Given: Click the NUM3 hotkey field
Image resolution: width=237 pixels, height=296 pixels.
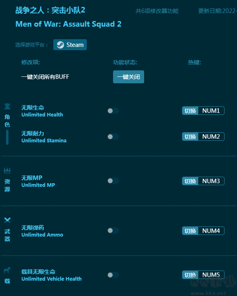Looking at the screenshot, I should pos(211,181).
